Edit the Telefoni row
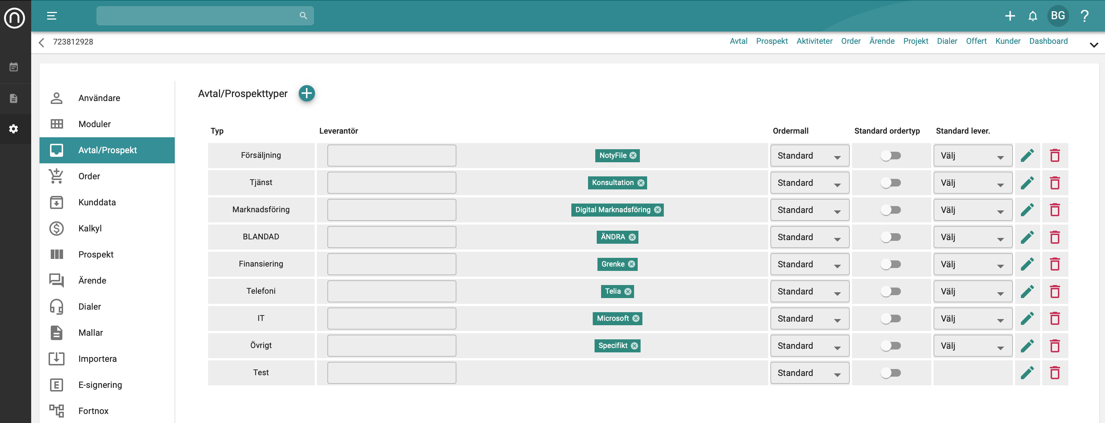This screenshot has height=423, width=1105. tap(1027, 291)
